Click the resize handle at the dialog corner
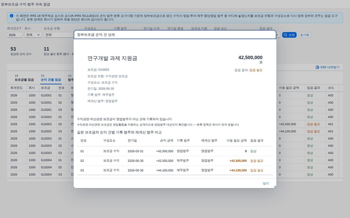Screen dimensions: 350x218 click(x=274, y=186)
